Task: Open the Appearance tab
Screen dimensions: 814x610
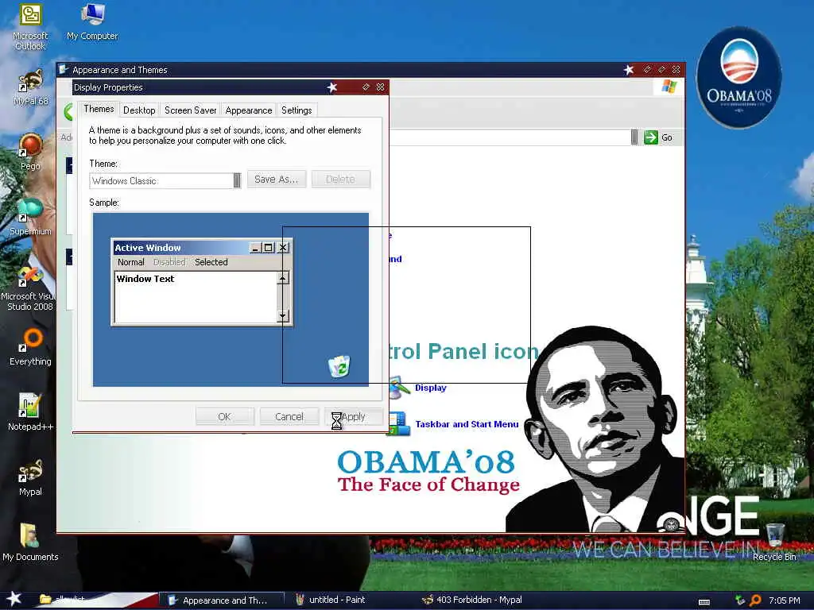Action: tap(249, 110)
